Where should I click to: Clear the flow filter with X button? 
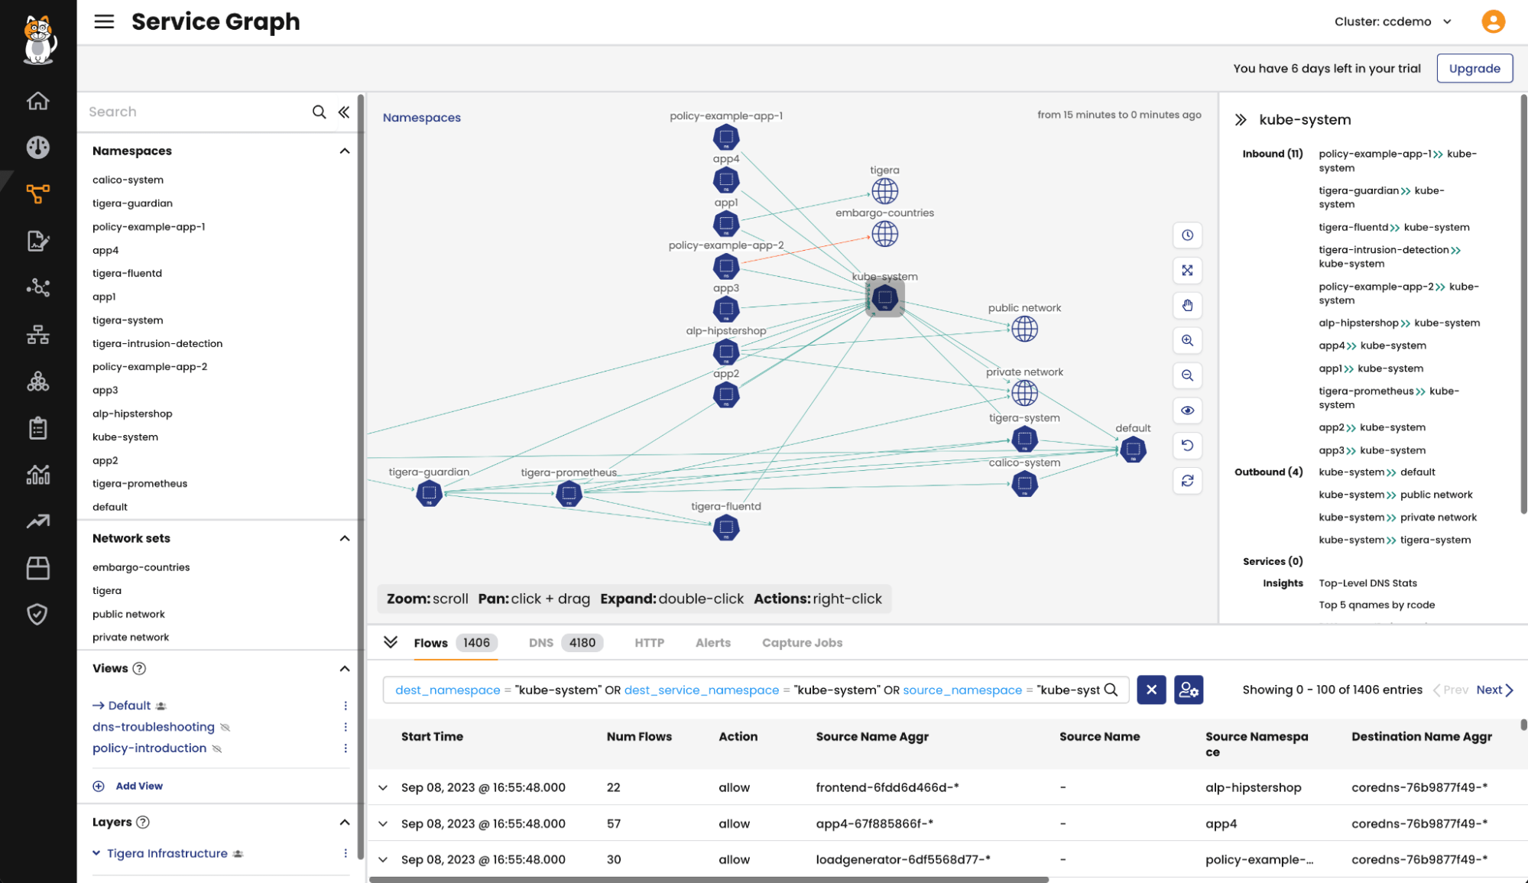tap(1151, 690)
